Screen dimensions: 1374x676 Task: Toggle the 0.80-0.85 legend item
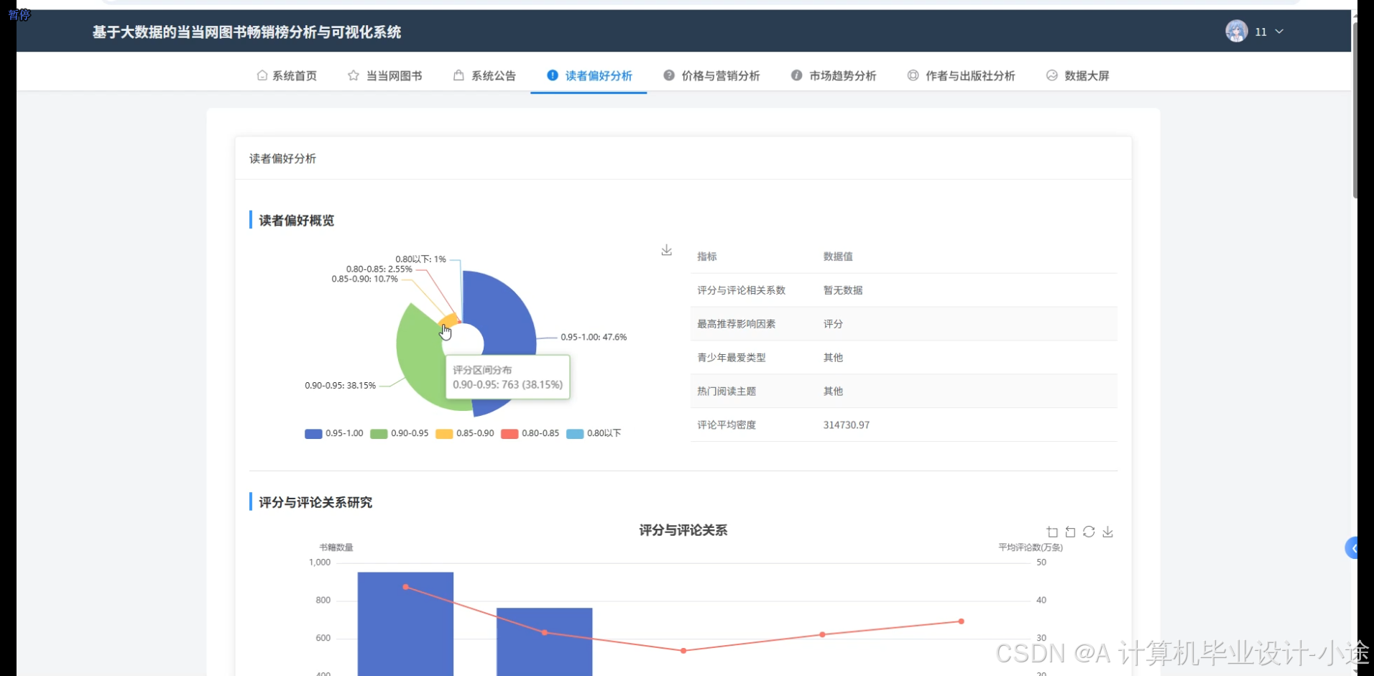pyautogui.click(x=530, y=433)
